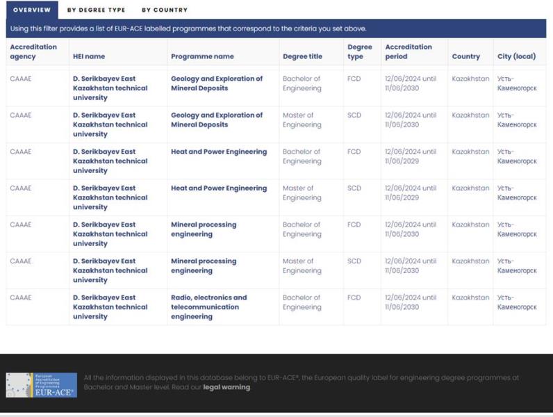Select Усть-Каменогорск in the Radio, electronics row
The height and width of the screenshot is (417, 553).
tap(517, 302)
